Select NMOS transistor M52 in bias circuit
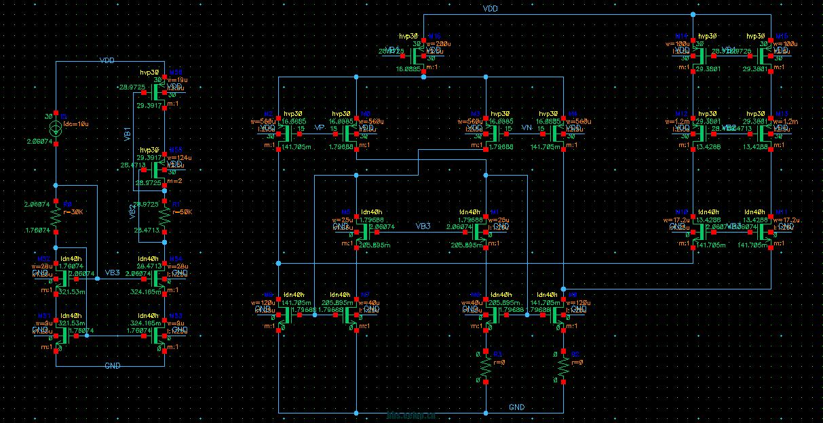Image resolution: width=823 pixels, height=423 pixels. click(62, 279)
